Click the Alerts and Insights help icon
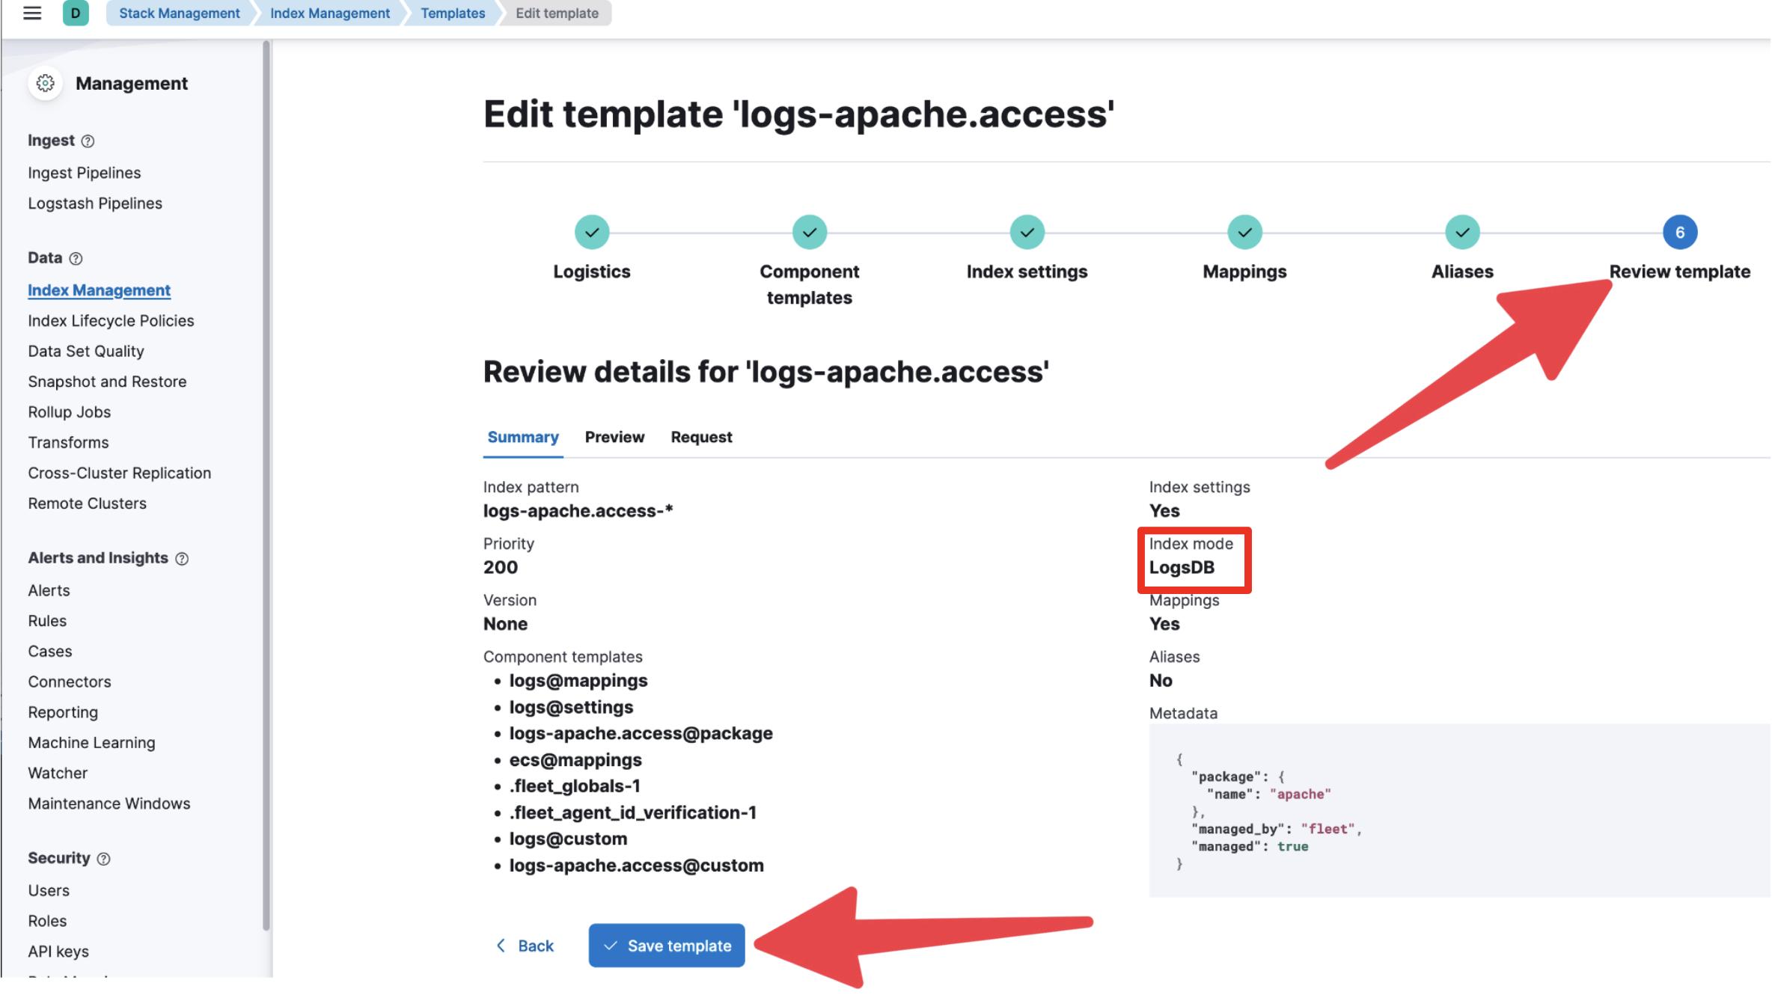The width and height of the screenshot is (1772, 998). coord(183,558)
